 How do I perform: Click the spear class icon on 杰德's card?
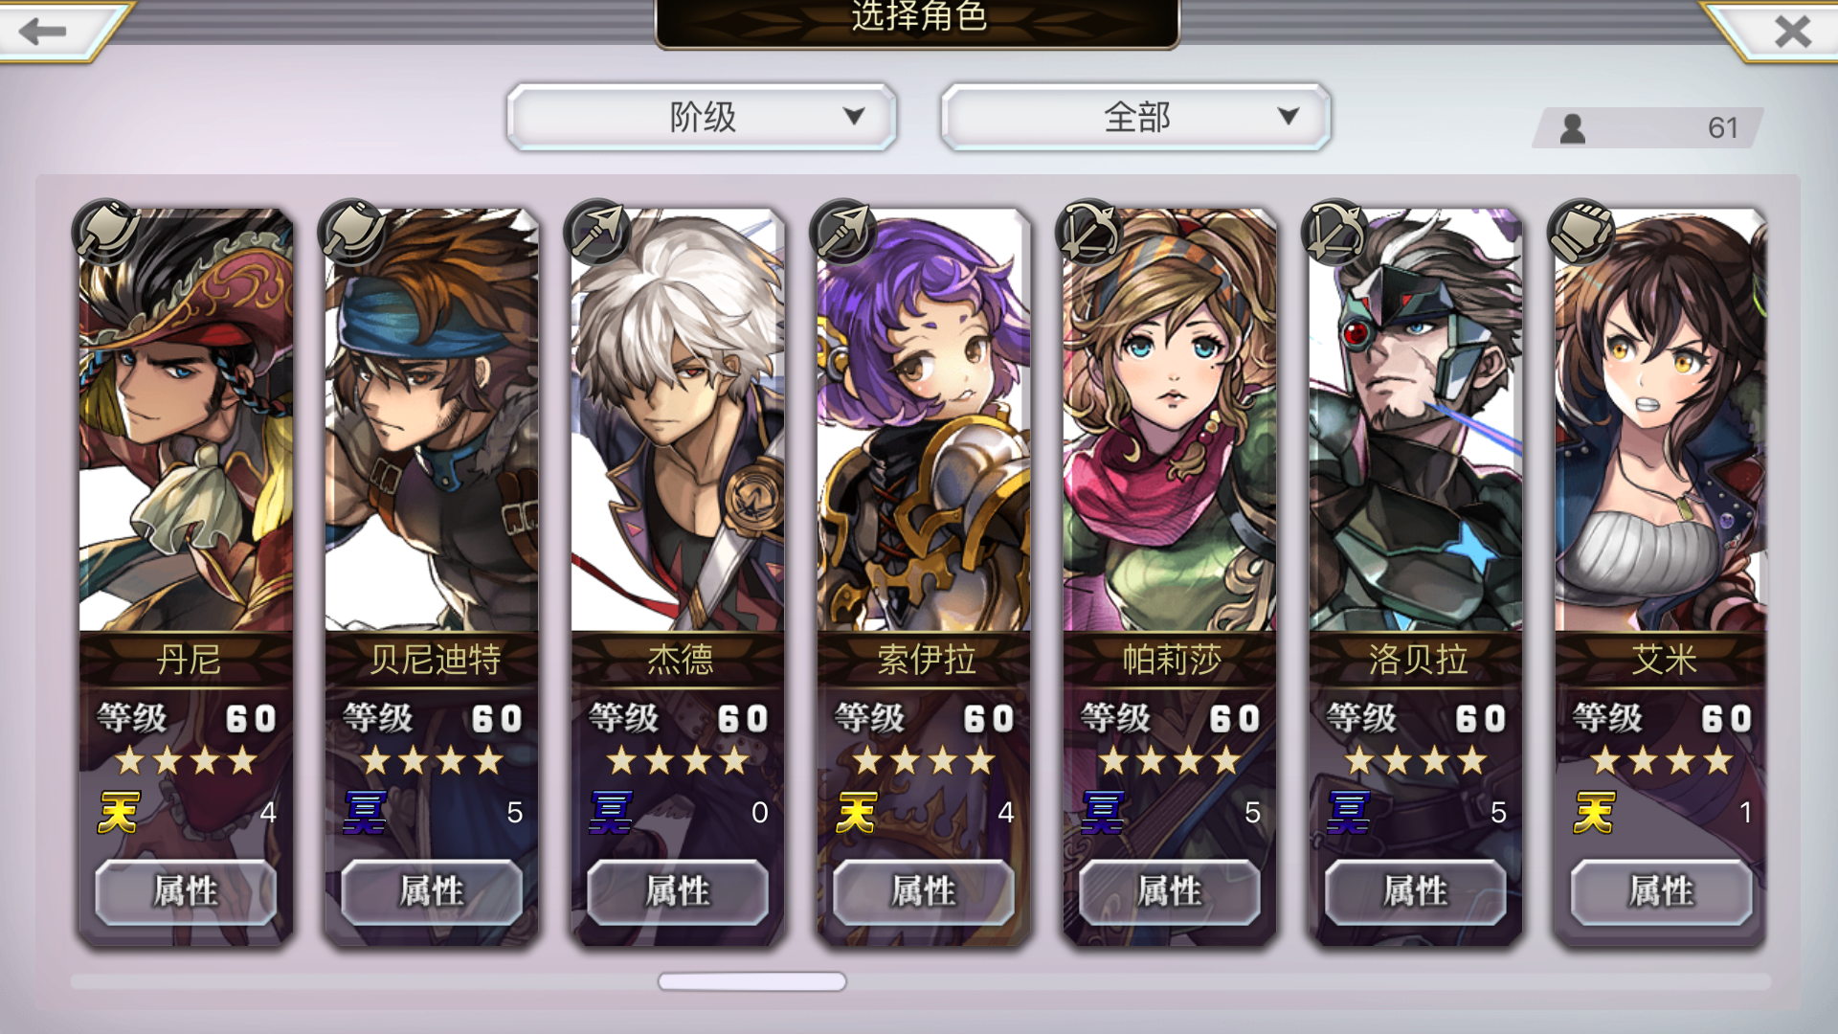coord(598,232)
